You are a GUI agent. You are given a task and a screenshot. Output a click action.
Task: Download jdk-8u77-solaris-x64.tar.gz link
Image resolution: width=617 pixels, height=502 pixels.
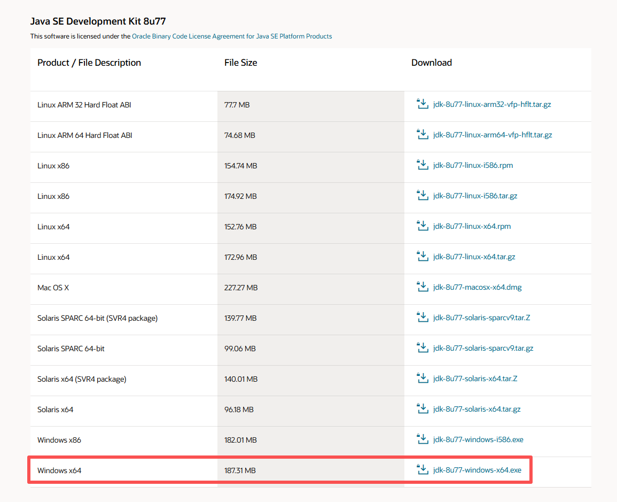[x=477, y=409]
